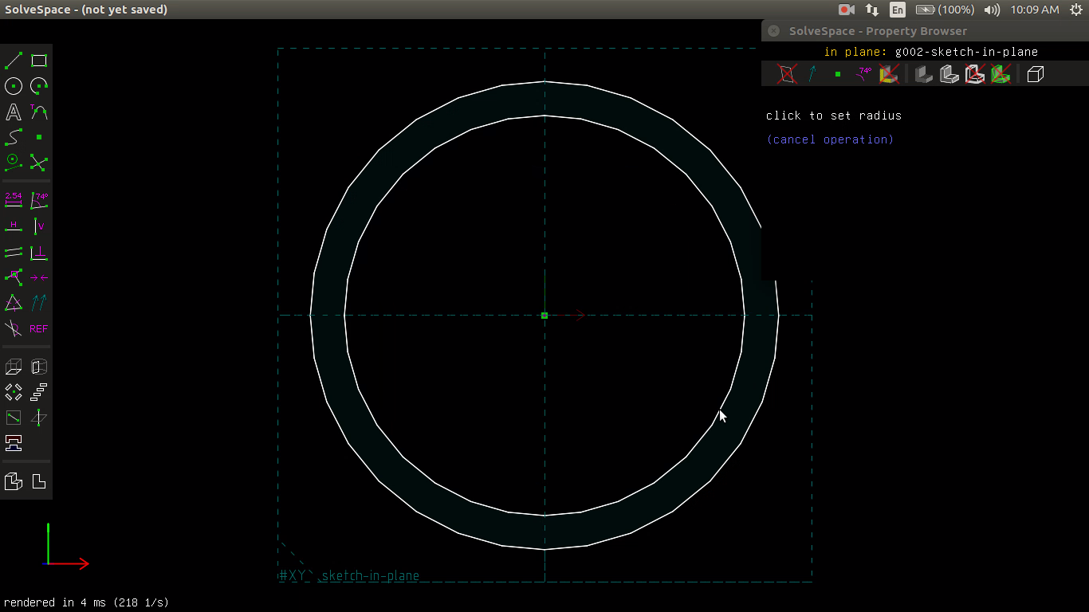Apply the perpendicular constraint
The height and width of the screenshot is (612, 1089).
pyautogui.click(x=39, y=252)
